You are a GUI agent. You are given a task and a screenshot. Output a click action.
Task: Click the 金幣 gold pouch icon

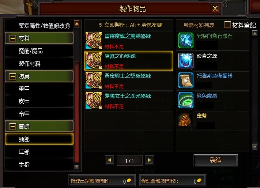coord(185,120)
